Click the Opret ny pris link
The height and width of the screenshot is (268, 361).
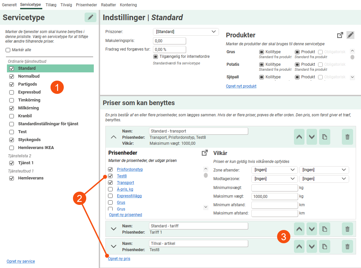tap(119, 259)
